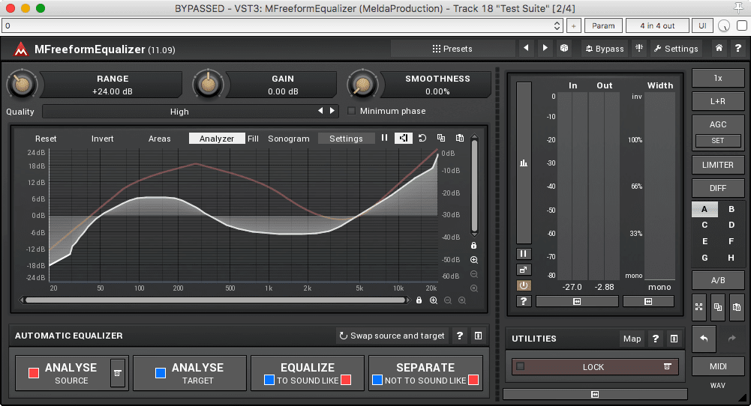Click the undo arrow in right panel

703,339
